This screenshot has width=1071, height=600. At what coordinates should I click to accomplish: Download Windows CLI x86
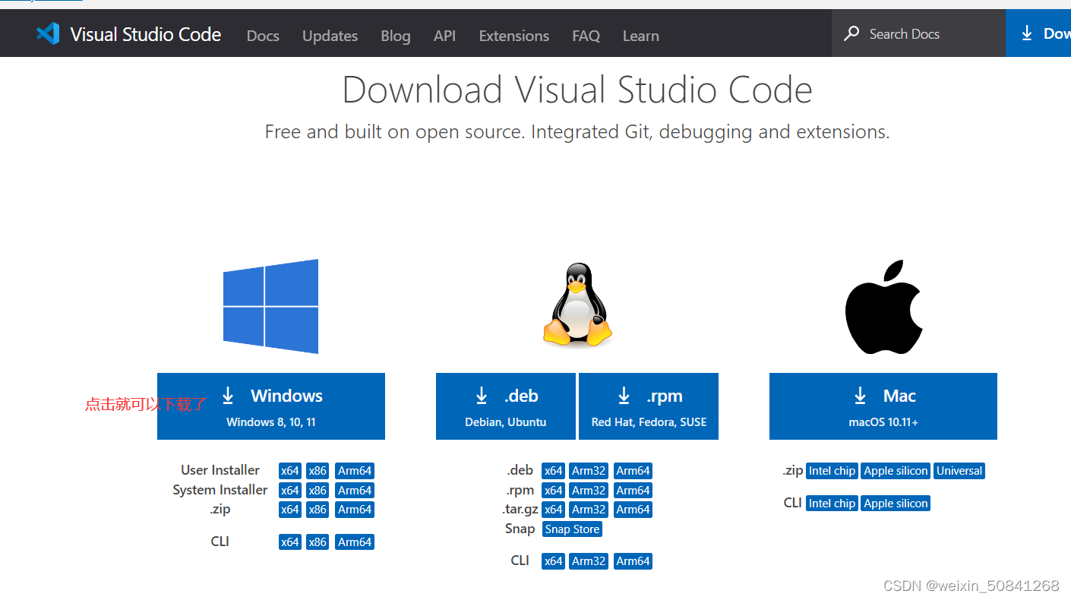pyautogui.click(x=318, y=542)
